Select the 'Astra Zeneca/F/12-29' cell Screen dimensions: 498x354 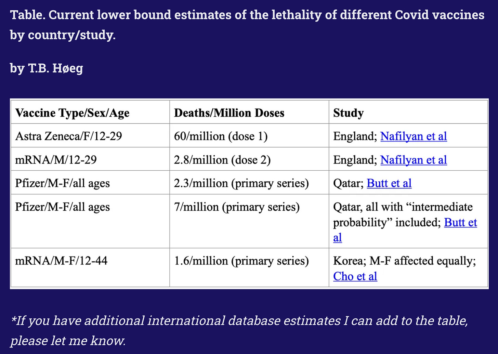(90, 136)
